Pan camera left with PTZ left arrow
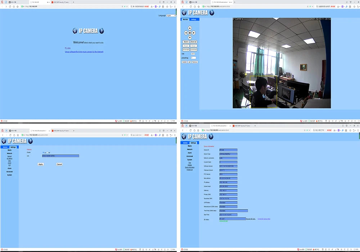The height and width of the screenshot is (252, 360). (x=186, y=33)
